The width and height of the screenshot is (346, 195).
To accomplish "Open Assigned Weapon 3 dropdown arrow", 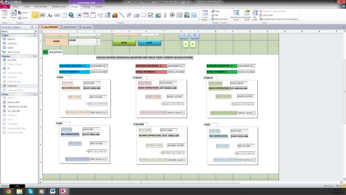I will (254, 66).
